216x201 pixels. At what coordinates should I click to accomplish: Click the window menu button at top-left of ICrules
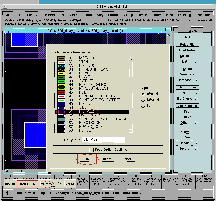click(175, 30)
